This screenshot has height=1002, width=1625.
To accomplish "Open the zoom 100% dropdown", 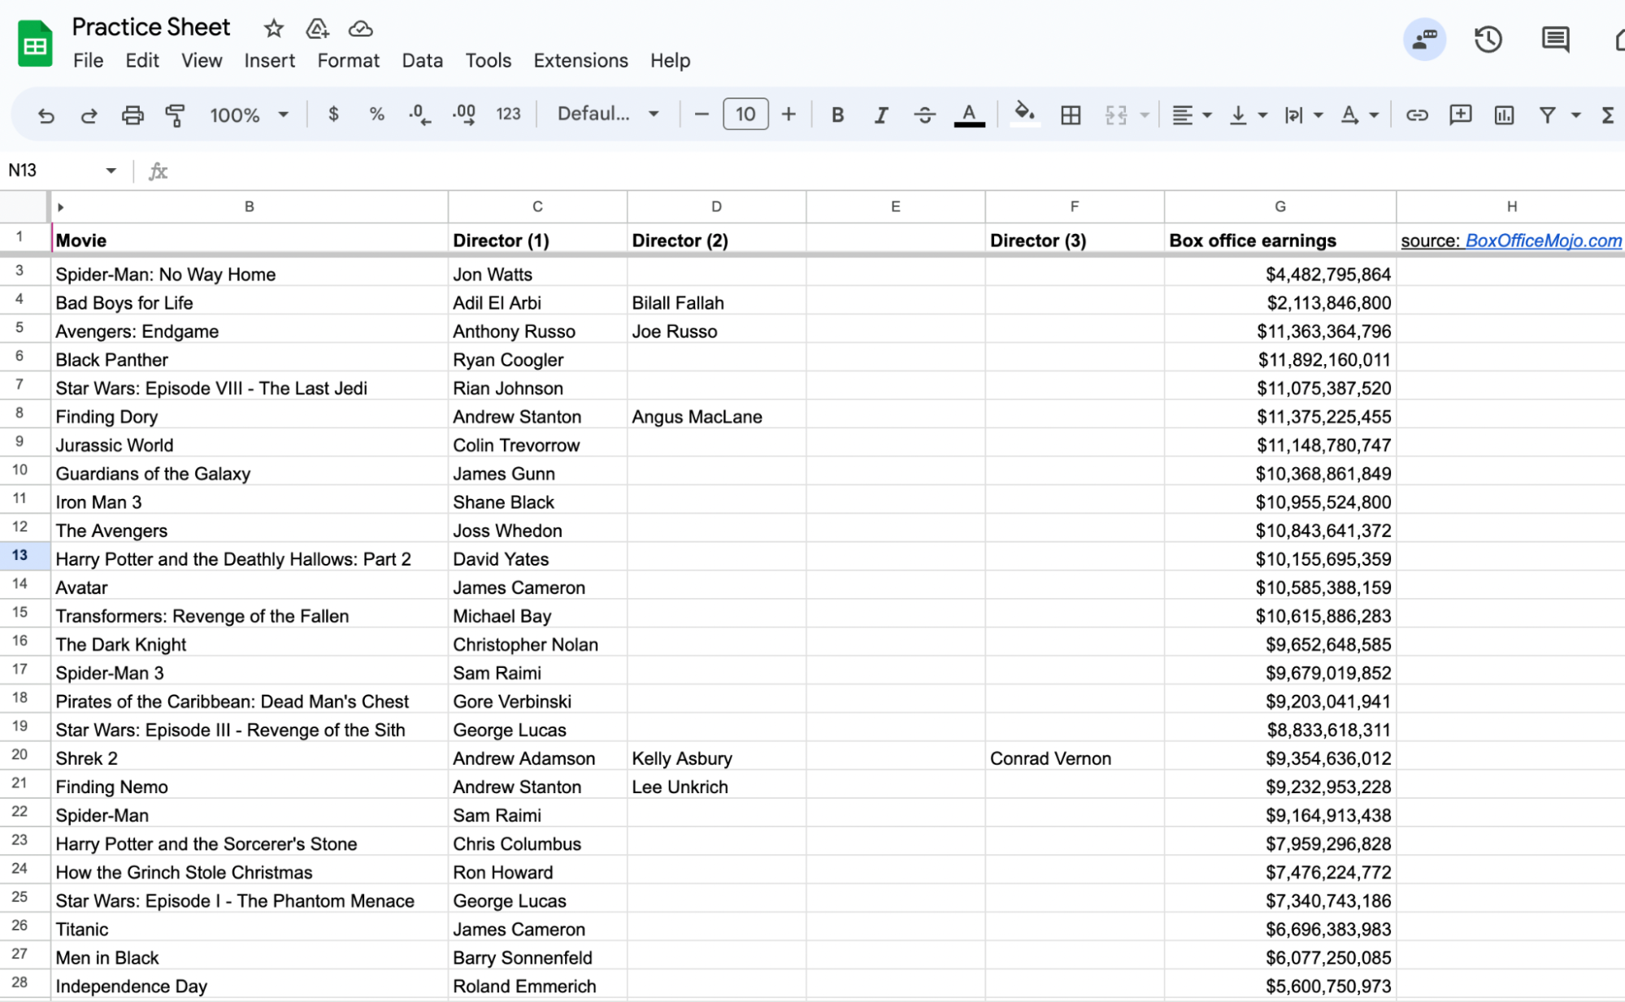I will [x=249, y=115].
